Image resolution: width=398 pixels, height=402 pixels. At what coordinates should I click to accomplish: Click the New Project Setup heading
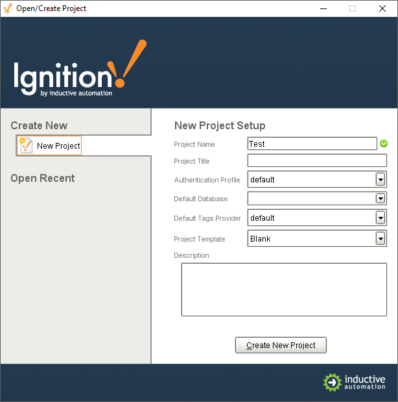(220, 125)
